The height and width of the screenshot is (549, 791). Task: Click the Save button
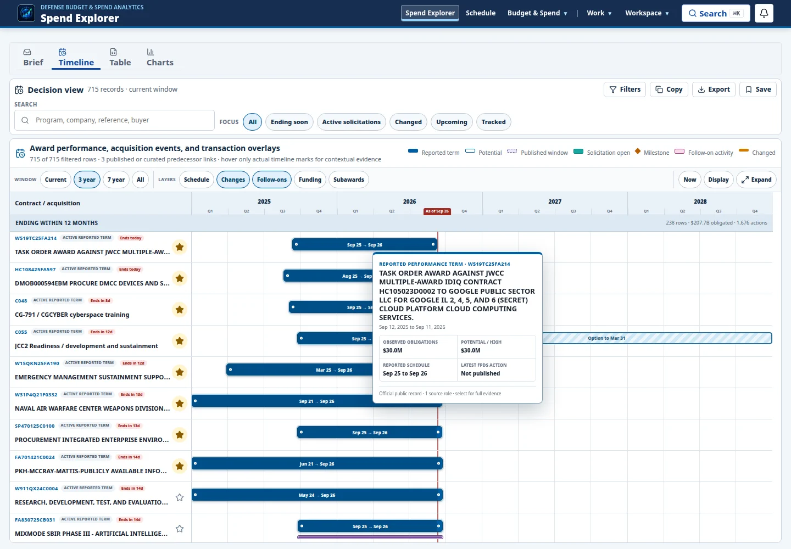(x=758, y=89)
